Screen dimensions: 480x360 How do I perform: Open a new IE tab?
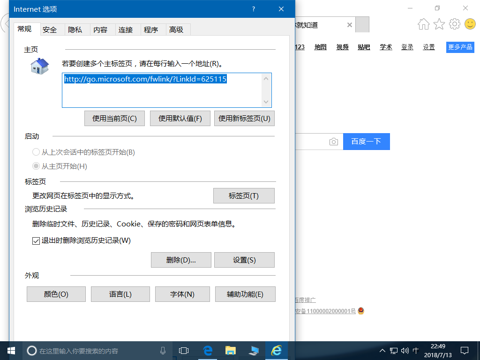click(362, 24)
